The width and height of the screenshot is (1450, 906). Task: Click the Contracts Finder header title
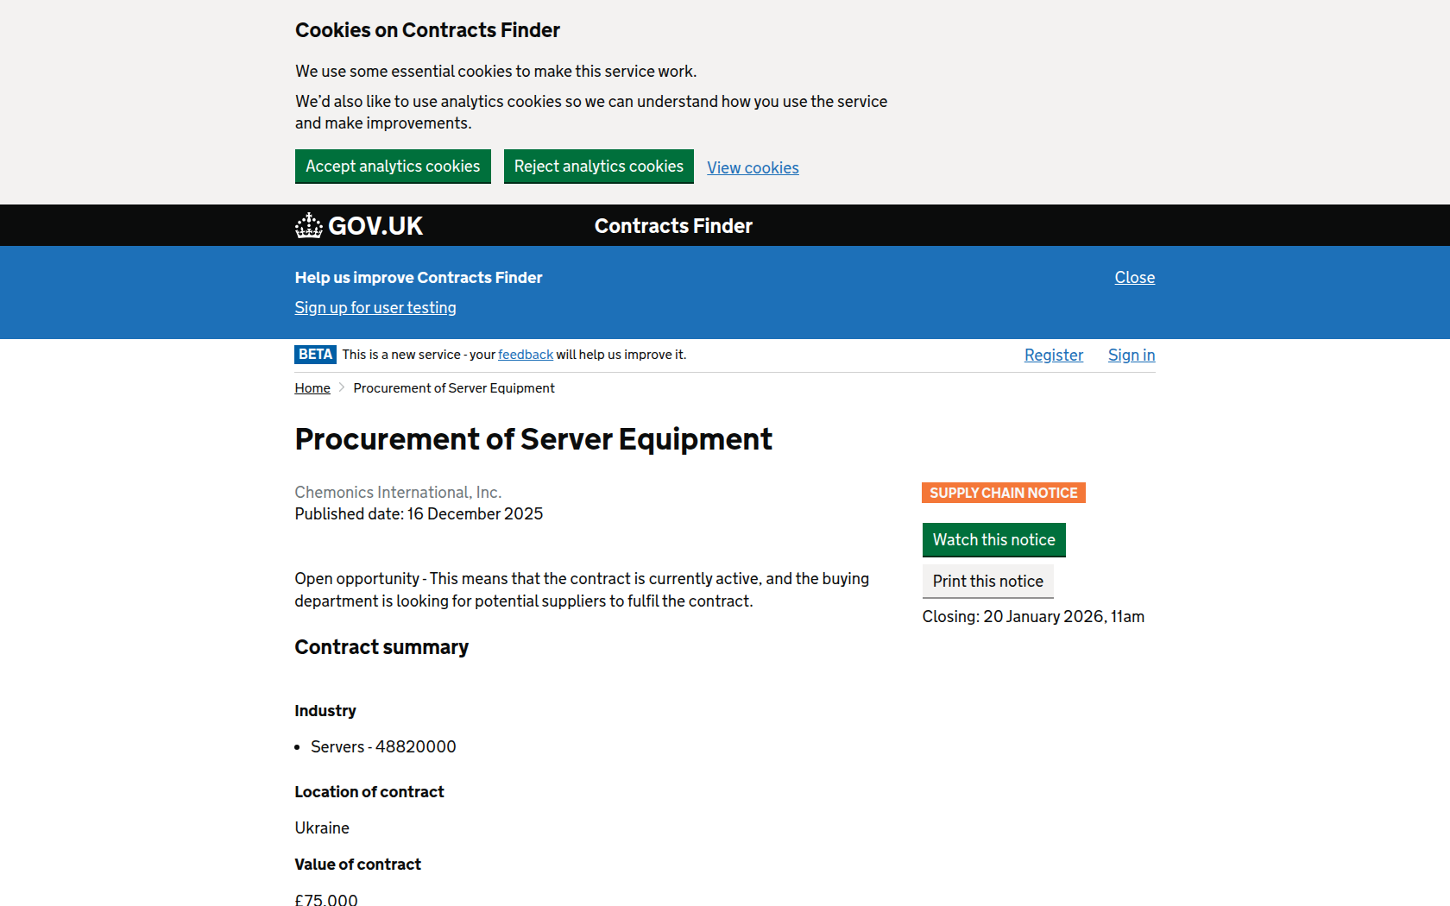[x=673, y=226]
